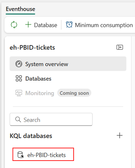This screenshot has height=168, width=135.
Task: Click the magnifier icon in Search
Action: (18, 120)
